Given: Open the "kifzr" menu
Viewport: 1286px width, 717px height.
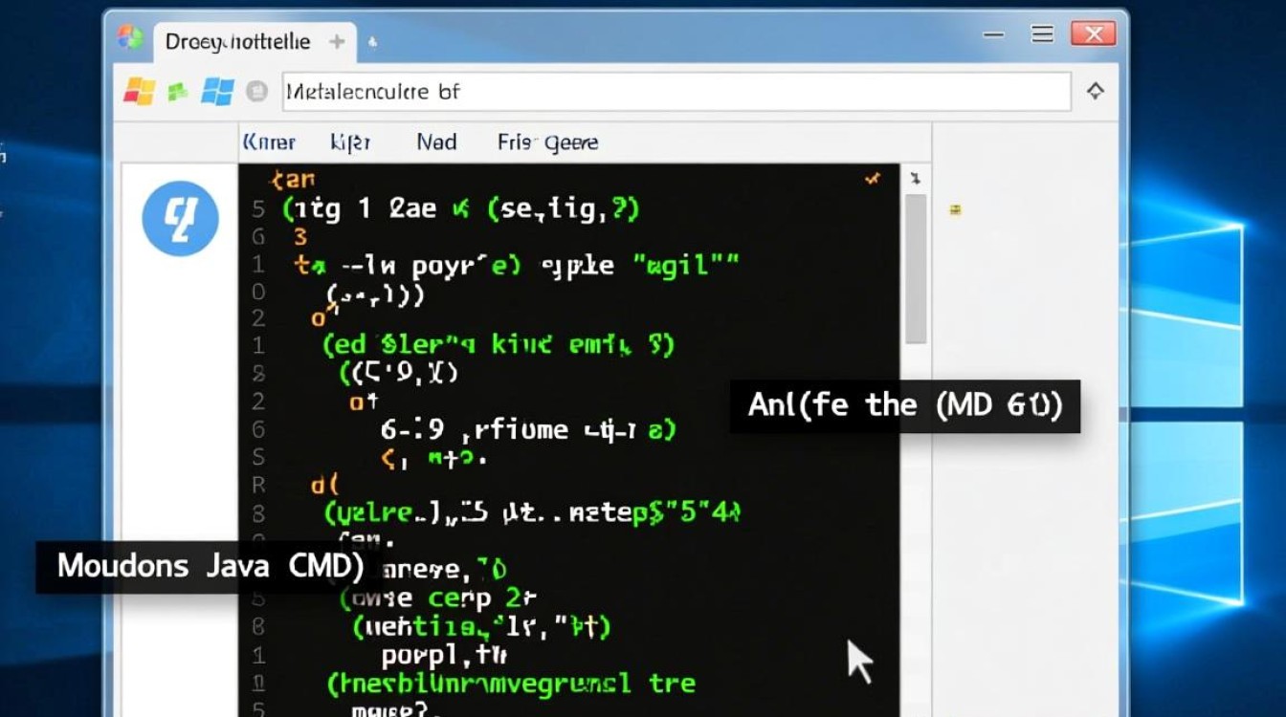Looking at the screenshot, I should 349,142.
